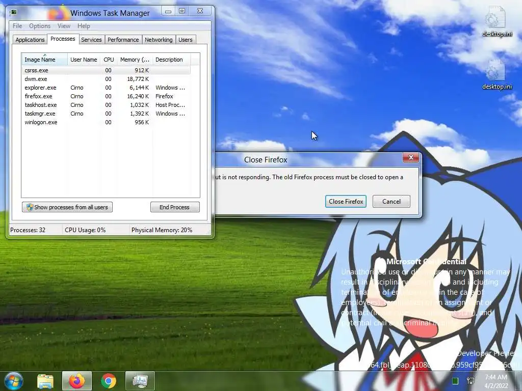522x391 pixels.
Task: Switch to the Performance tab
Action: pyautogui.click(x=123, y=40)
